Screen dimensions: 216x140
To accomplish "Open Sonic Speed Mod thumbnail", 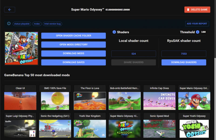I will pos(159,129).
